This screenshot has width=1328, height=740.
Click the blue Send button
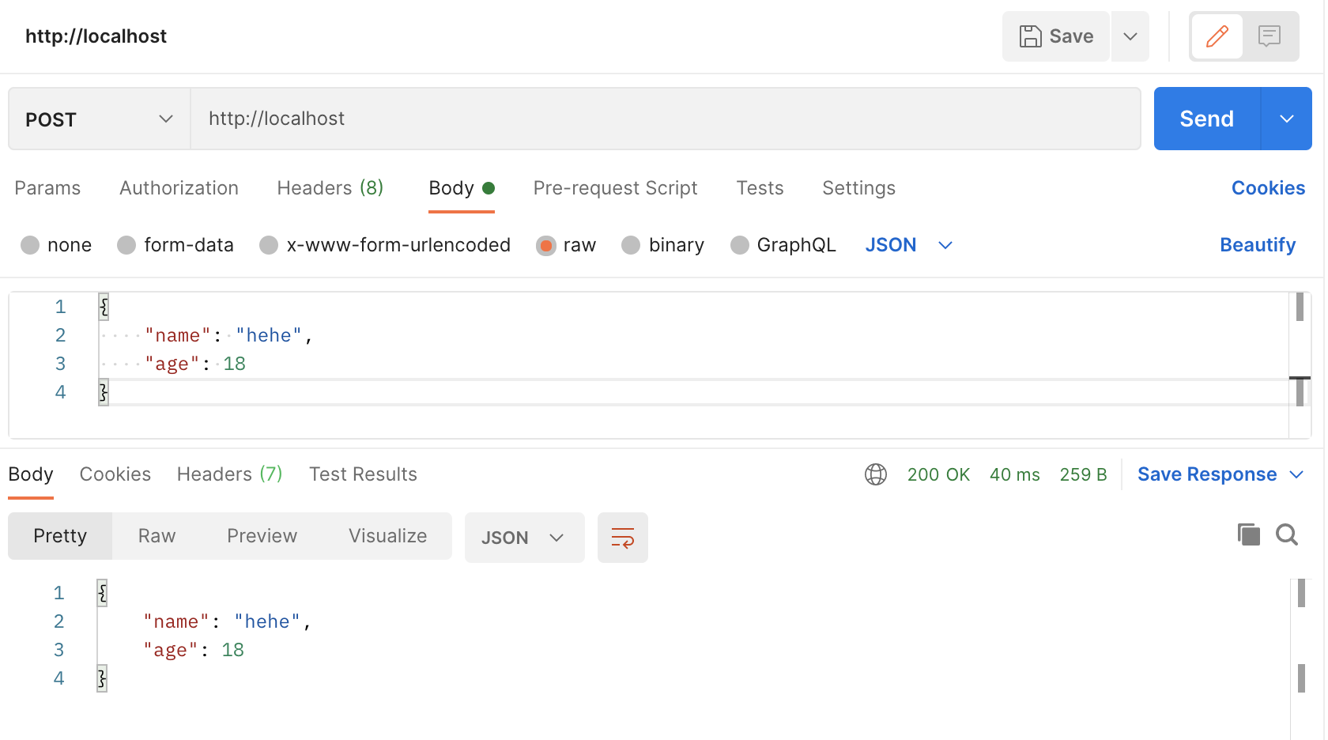click(x=1207, y=119)
